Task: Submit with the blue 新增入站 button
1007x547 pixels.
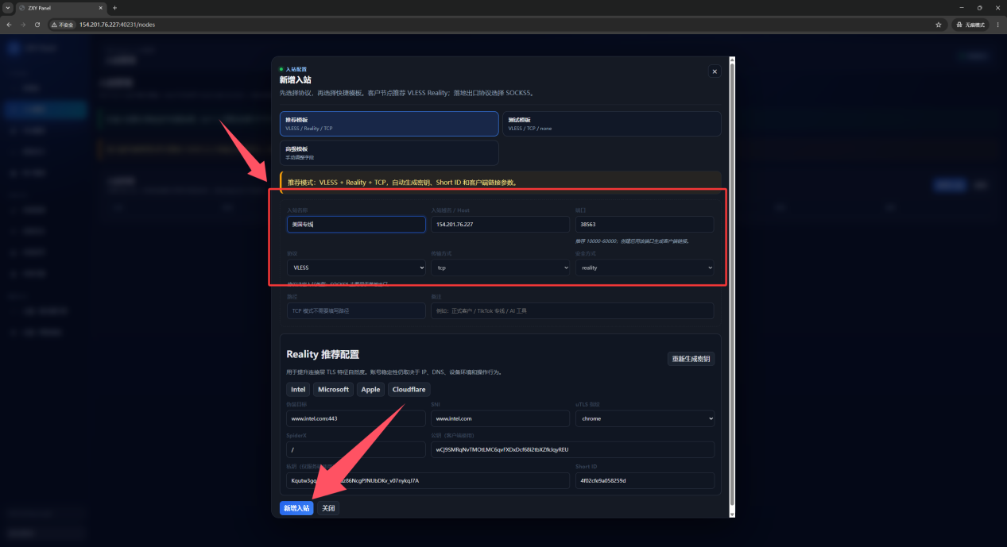Action: (x=296, y=508)
